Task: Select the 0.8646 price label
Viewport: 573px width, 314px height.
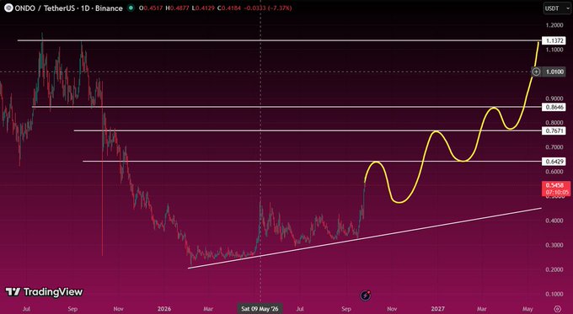Action: tap(554, 107)
